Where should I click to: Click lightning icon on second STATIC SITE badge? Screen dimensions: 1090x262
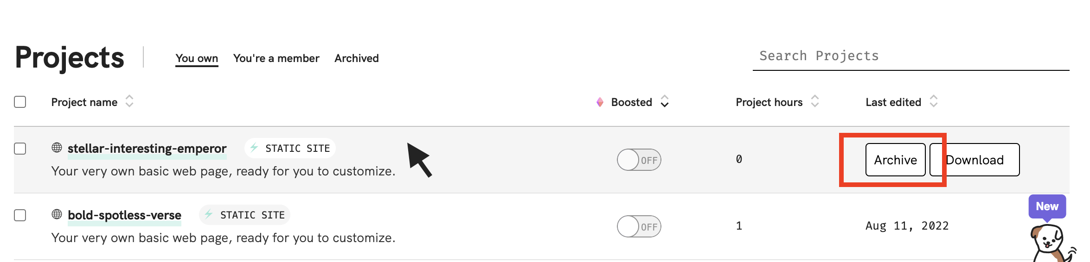coord(209,214)
